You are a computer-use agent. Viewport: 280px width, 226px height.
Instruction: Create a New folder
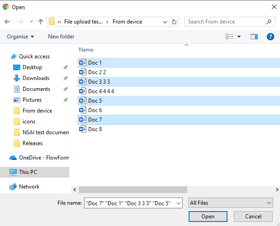click(61, 37)
